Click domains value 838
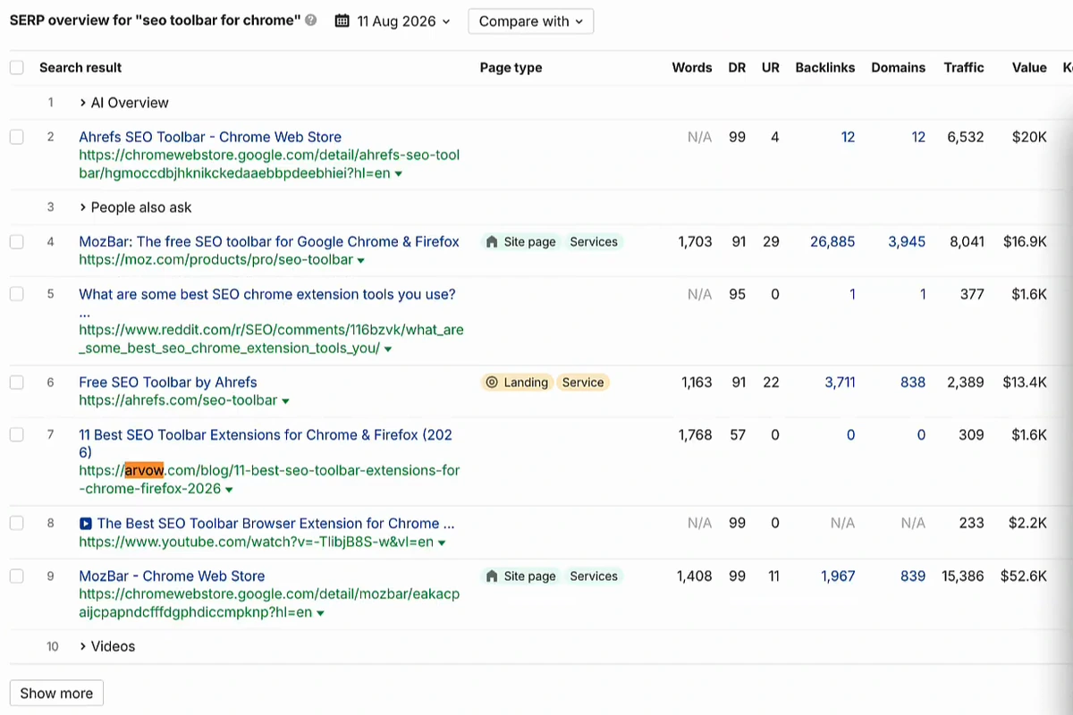The height and width of the screenshot is (715, 1073). 913,383
